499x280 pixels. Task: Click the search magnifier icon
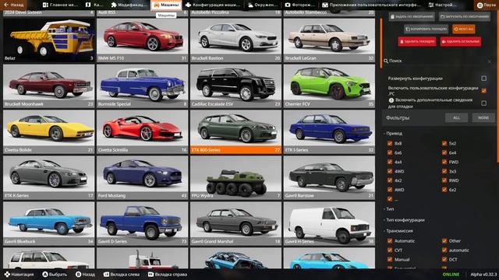click(386, 61)
